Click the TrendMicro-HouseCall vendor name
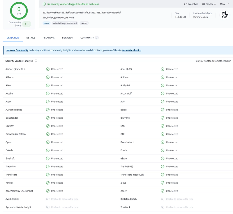Image resolution: width=233 pixels, height=214 pixels. coord(132,175)
